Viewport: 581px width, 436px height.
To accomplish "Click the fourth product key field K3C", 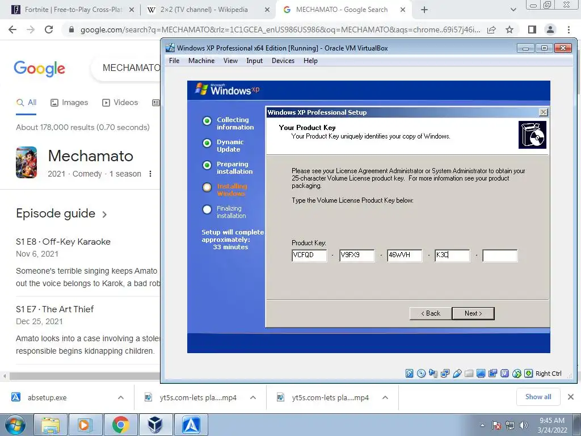I will (452, 255).
